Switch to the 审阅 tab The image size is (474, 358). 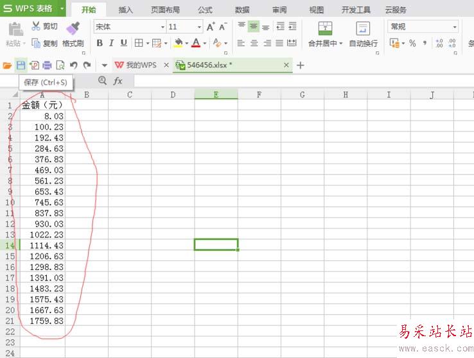click(279, 10)
